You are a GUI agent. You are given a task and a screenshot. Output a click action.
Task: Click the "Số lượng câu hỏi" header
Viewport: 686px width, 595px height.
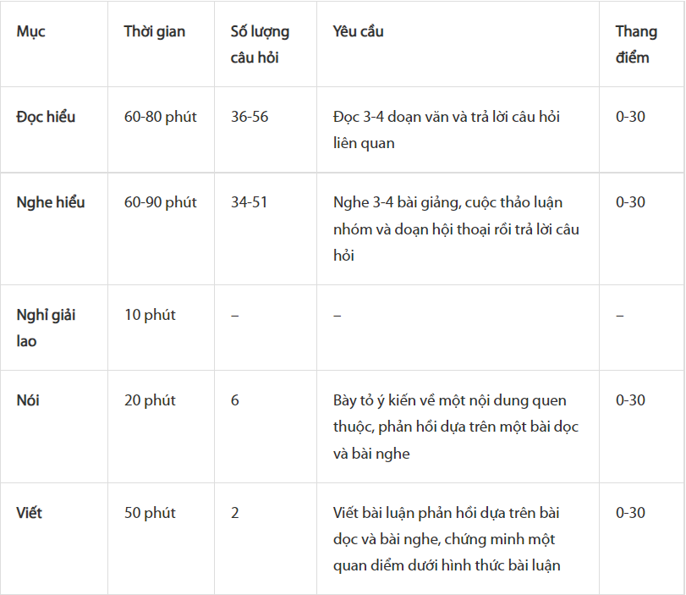[260, 45]
